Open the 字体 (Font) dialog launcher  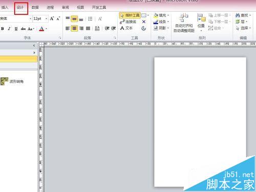tap(60, 38)
